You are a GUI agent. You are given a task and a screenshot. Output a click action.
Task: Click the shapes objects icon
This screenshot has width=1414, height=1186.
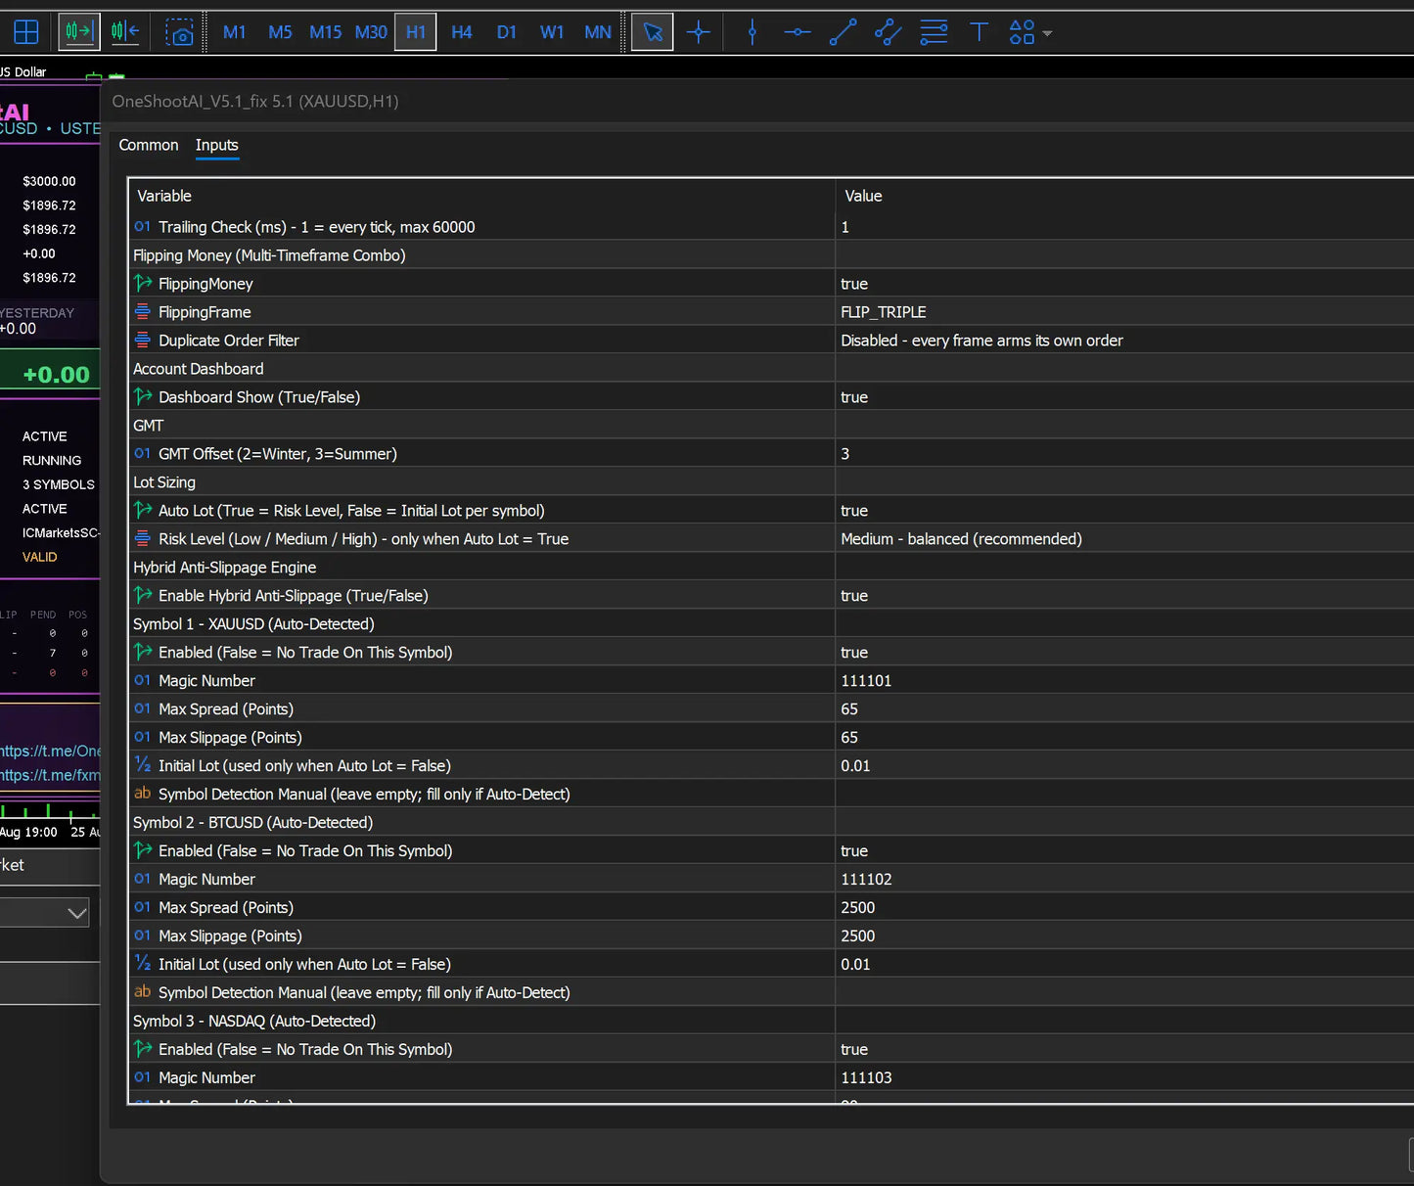1022,32
